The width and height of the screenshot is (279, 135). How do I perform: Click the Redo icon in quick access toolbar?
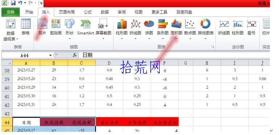point(30,3)
